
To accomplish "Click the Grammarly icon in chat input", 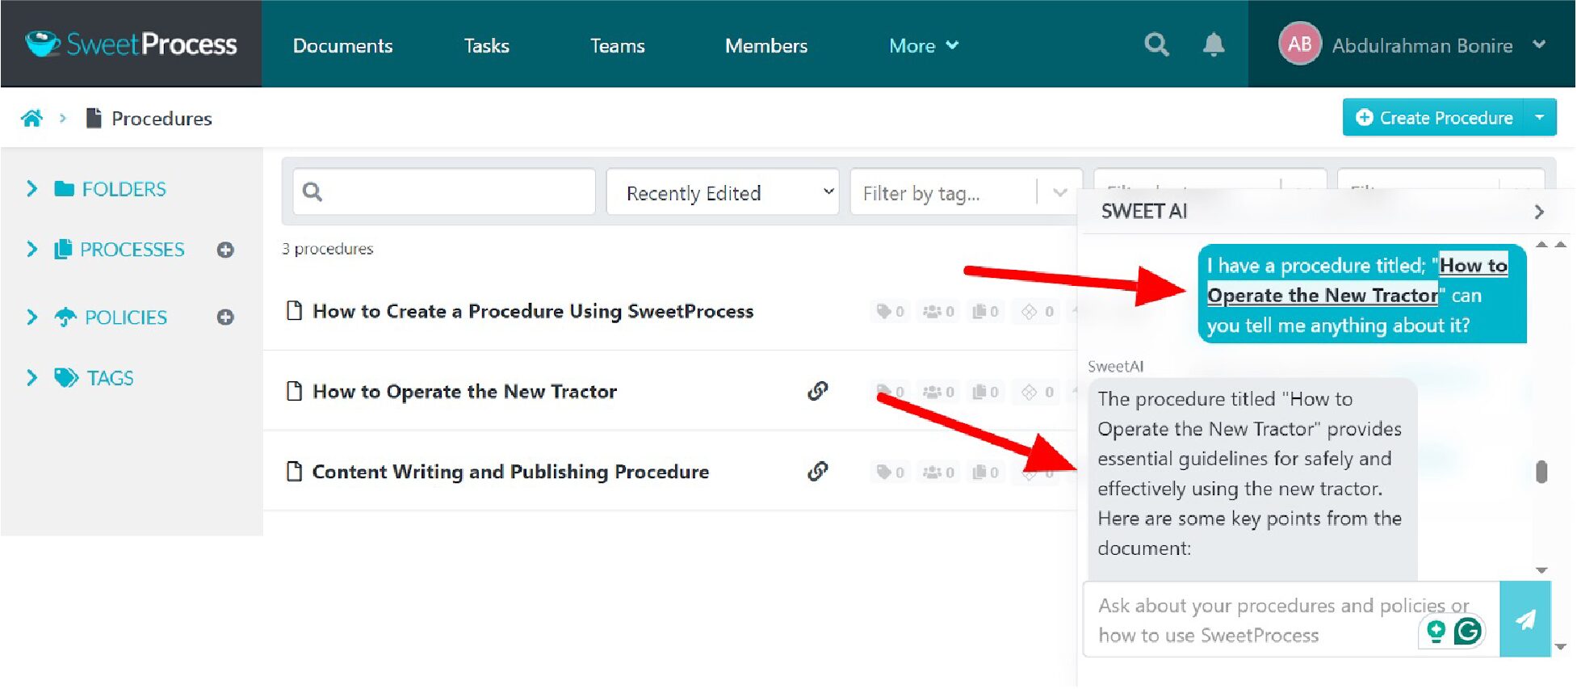I will [x=1468, y=631].
